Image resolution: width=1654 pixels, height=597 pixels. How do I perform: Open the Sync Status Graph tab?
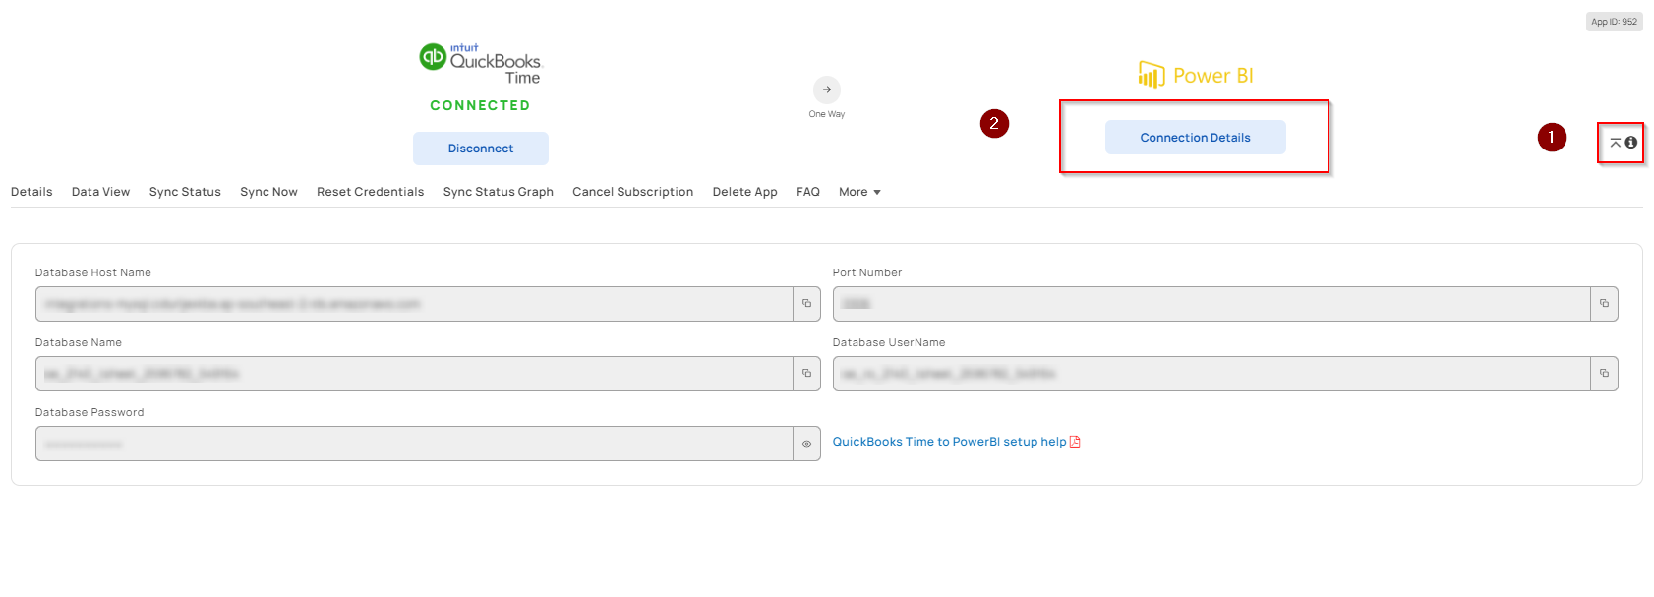point(498,192)
